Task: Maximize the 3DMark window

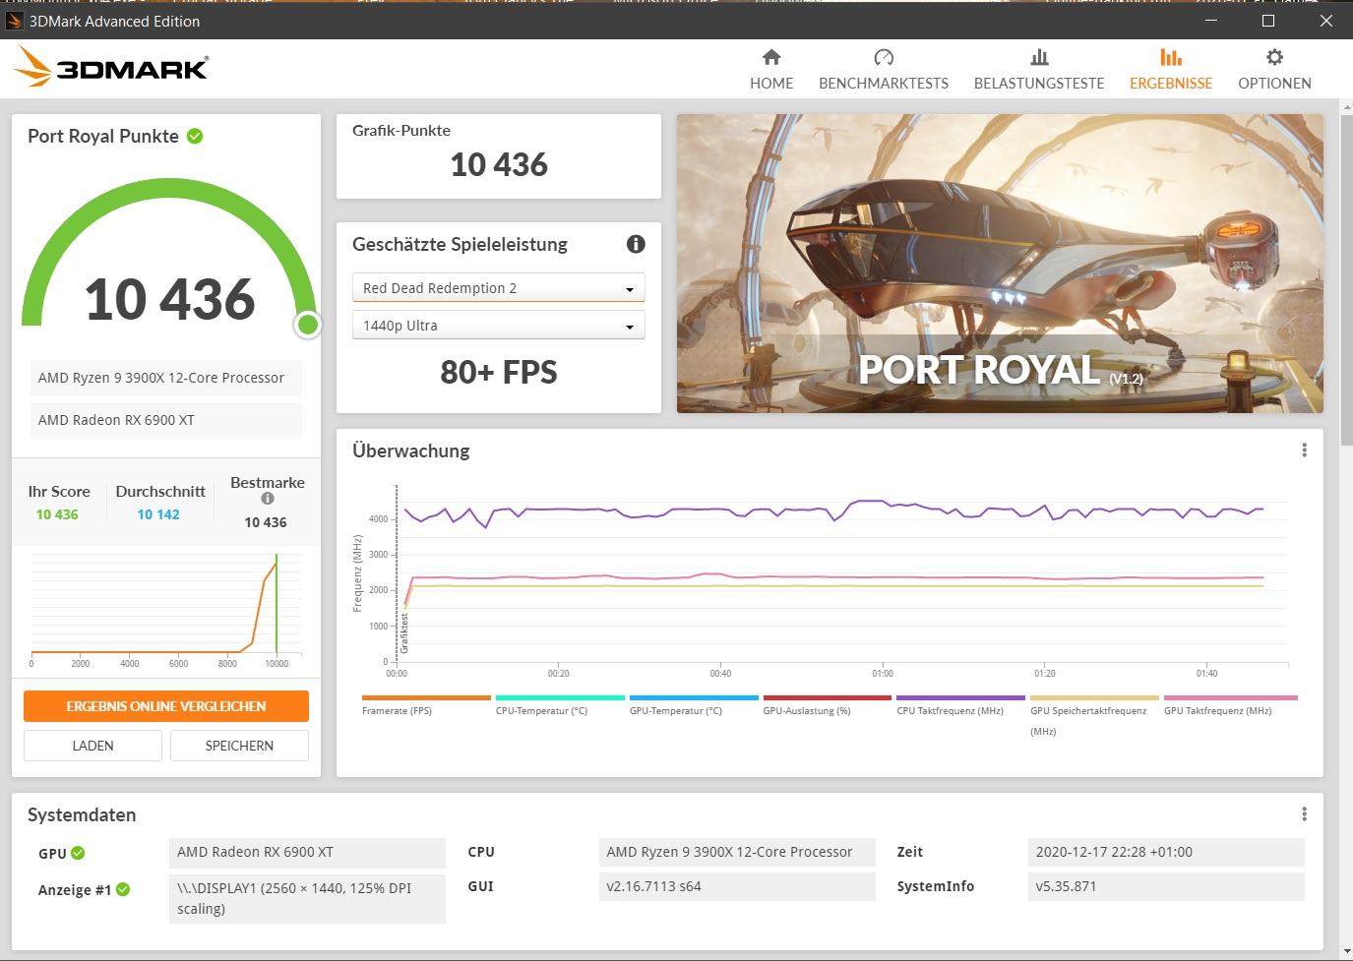Action: 1268,21
